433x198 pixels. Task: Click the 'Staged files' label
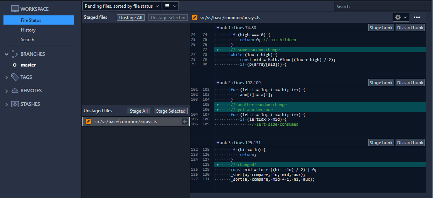[x=96, y=17]
